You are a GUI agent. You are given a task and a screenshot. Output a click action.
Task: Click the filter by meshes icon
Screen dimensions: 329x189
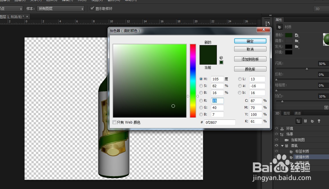pyautogui.click(x=306, y=121)
